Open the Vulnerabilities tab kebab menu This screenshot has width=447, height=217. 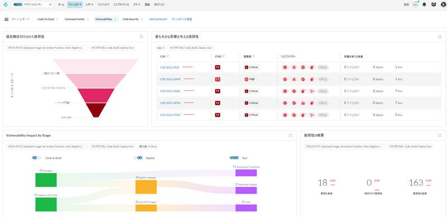click(115, 19)
